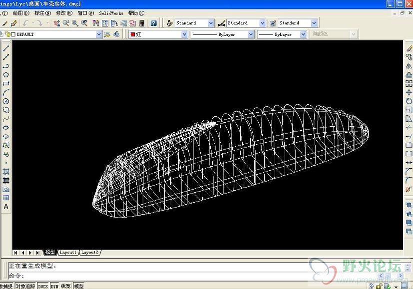Select the Circle drawing tool
Screen dimensions: 413x289
coord(6,101)
